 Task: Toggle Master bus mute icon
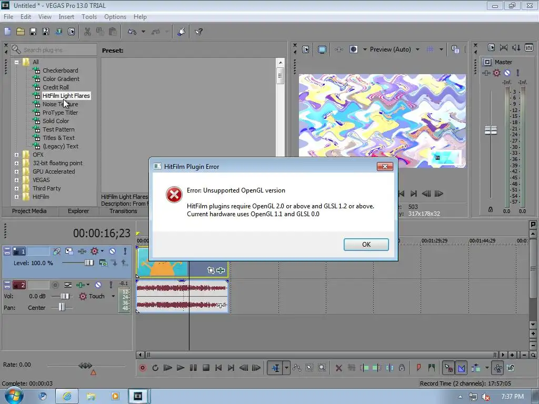pos(507,73)
